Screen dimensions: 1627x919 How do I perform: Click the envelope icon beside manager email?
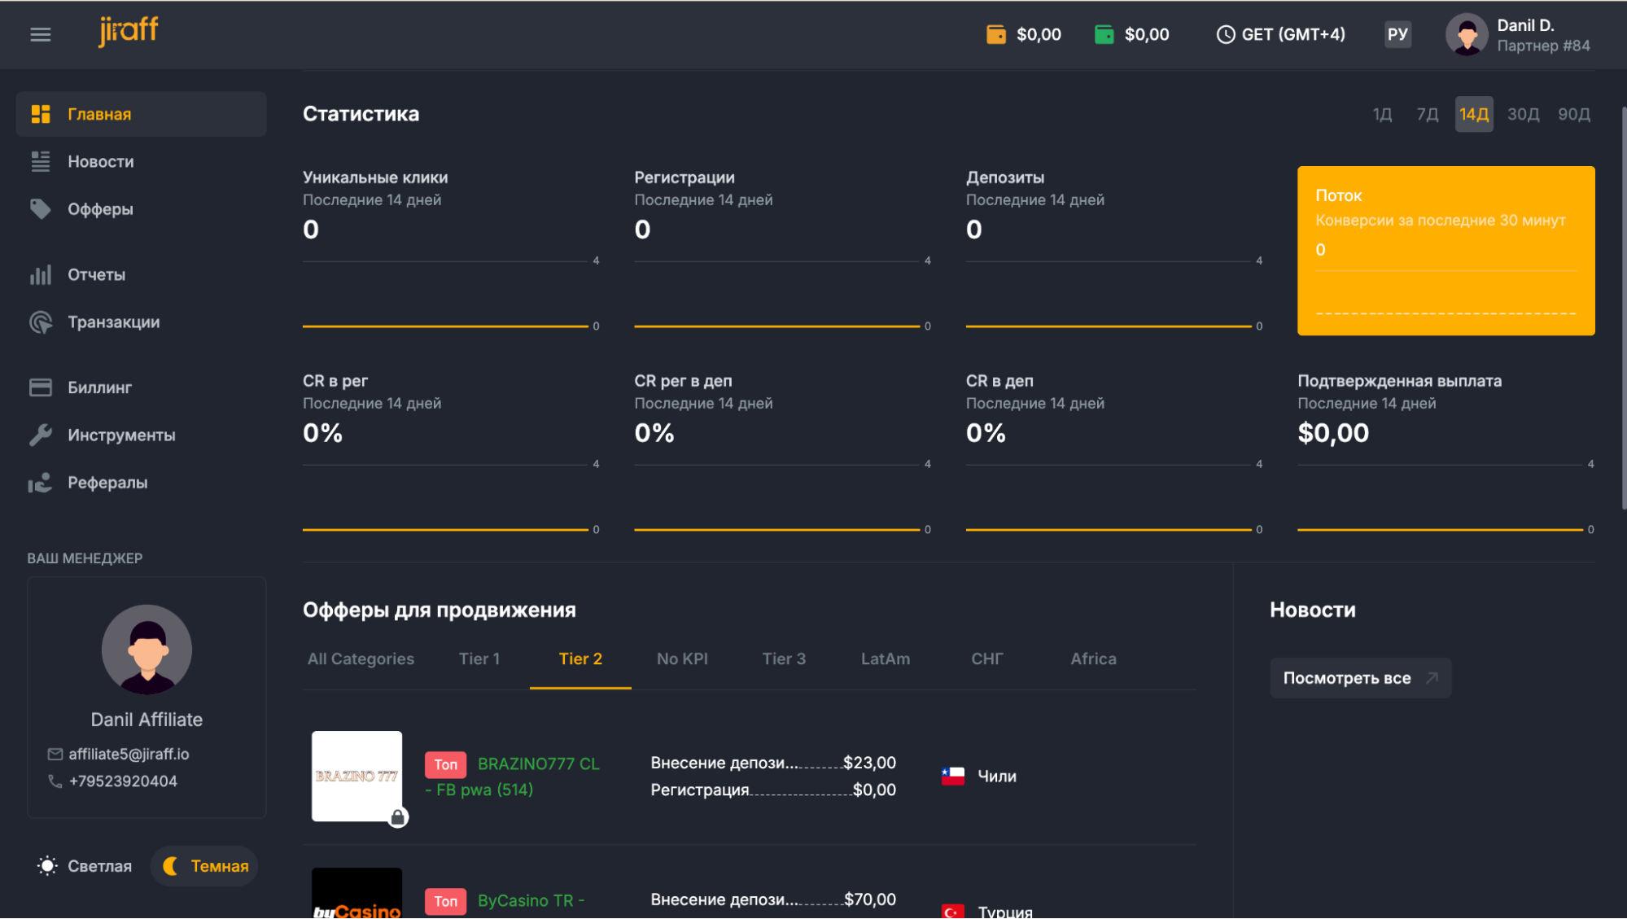pyautogui.click(x=55, y=755)
